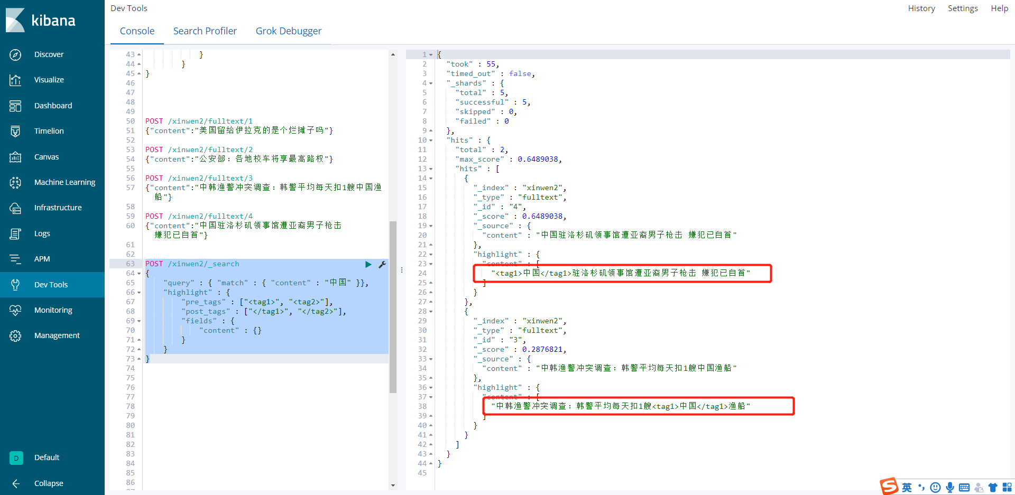Collapse the sidebar with the arrow icon
This screenshot has height=495, width=1015.
[x=16, y=483]
